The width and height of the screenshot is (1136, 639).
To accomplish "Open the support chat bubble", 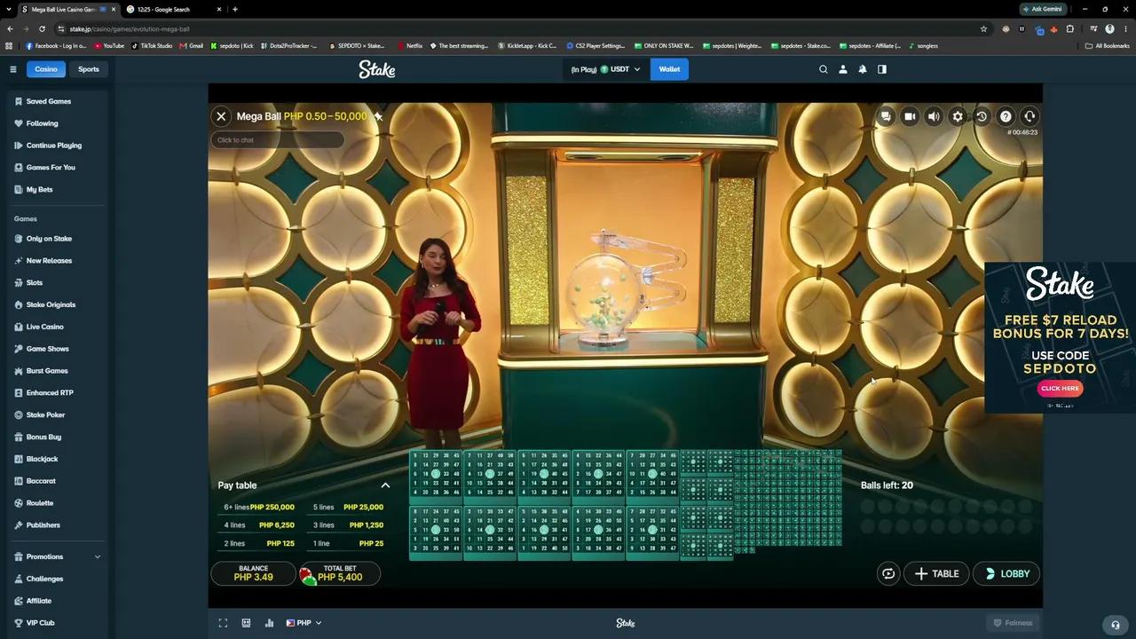I will (1116, 624).
